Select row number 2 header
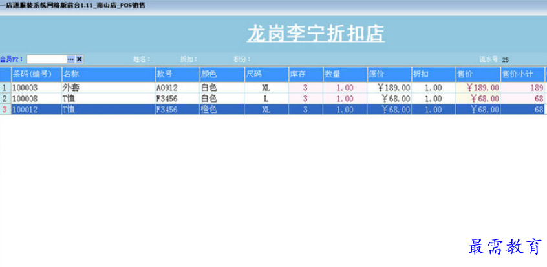The width and height of the screenshot is (547, 267). pos(5,99)
